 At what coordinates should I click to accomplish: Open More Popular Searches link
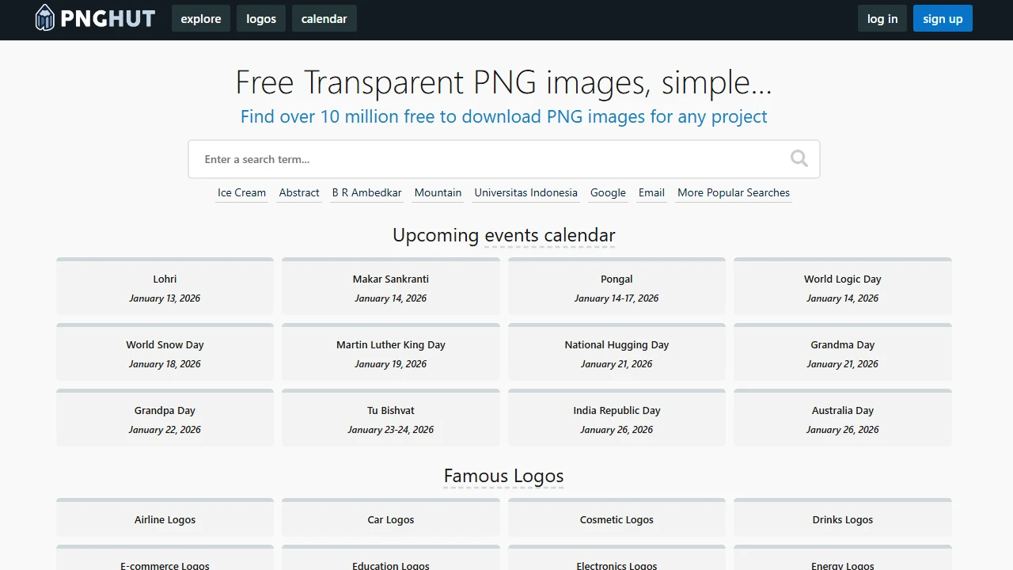coord(733,192)
